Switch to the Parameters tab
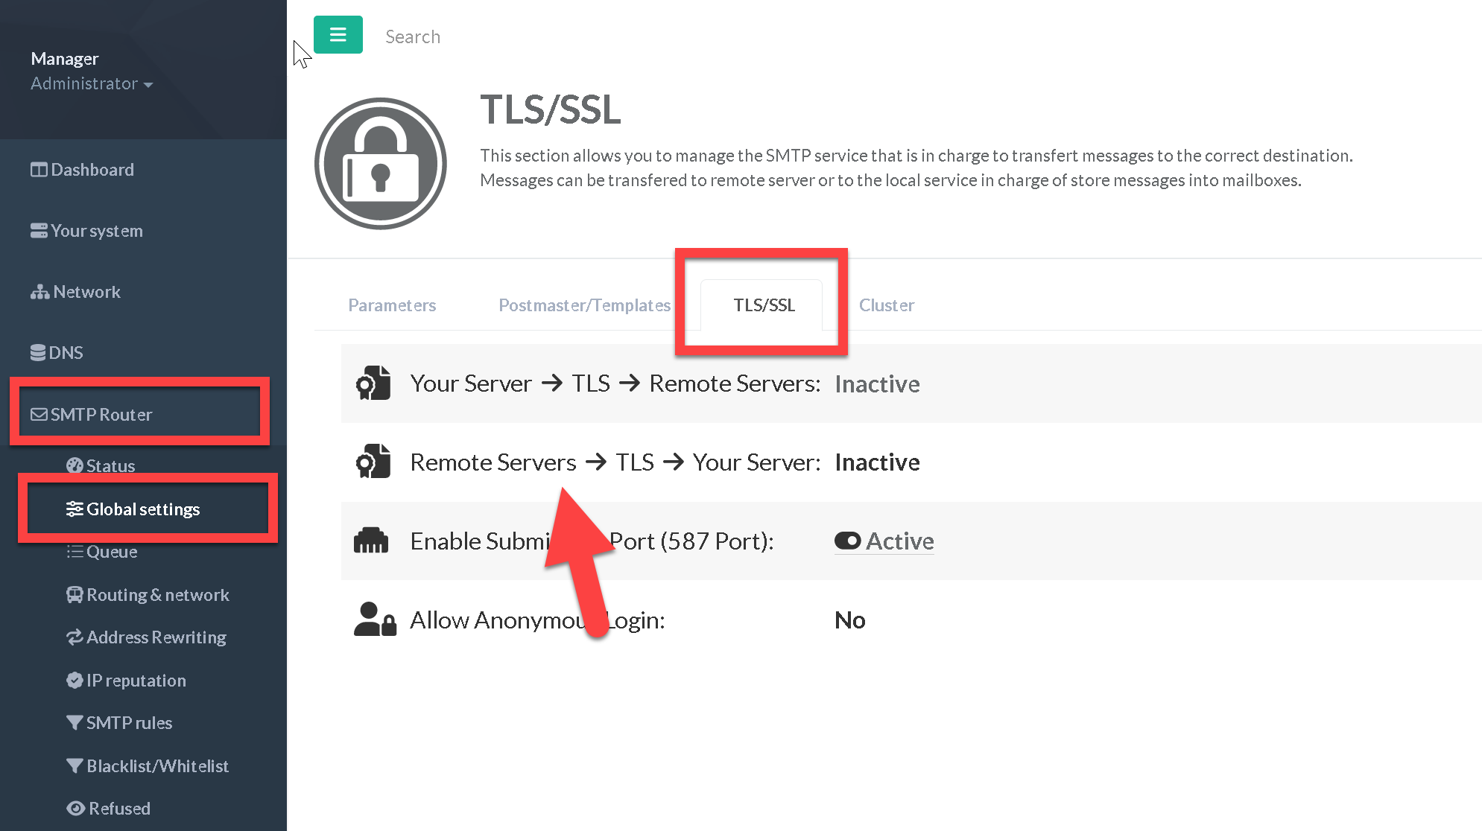Screen dimensions: 1482x831 point(392,305)
